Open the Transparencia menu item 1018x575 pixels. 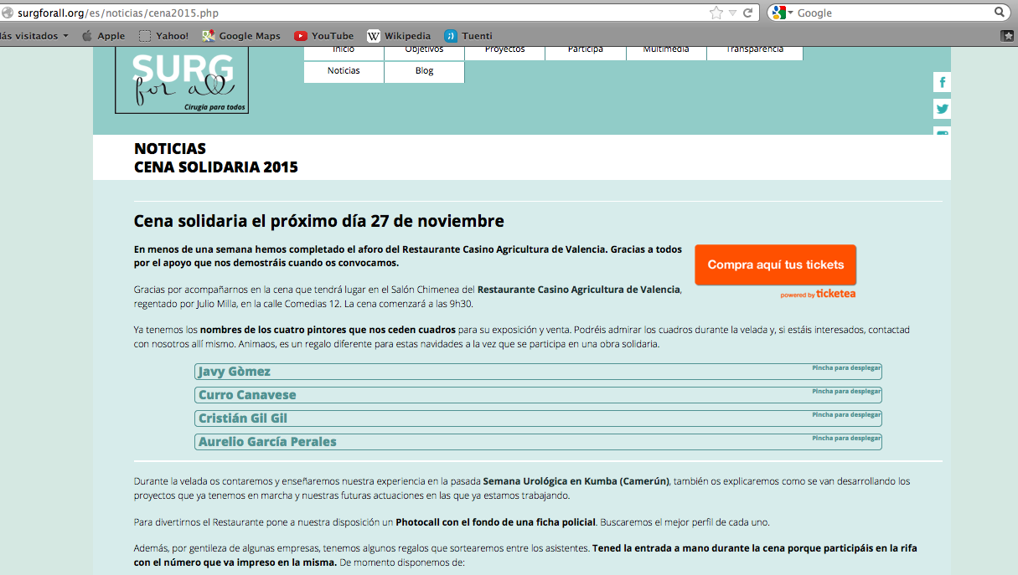click(755, 52)
